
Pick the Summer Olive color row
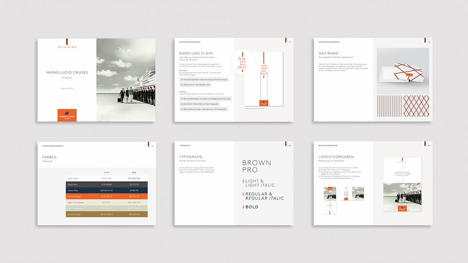[x=107, y=214]
